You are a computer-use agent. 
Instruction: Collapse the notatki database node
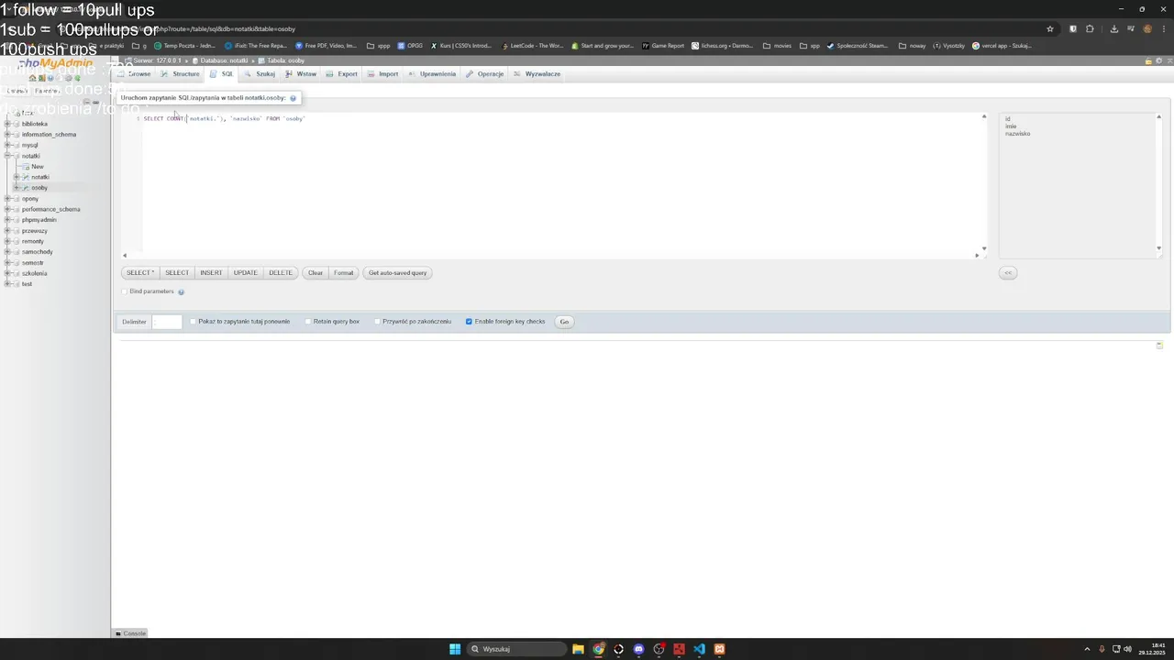click(7, 156)
